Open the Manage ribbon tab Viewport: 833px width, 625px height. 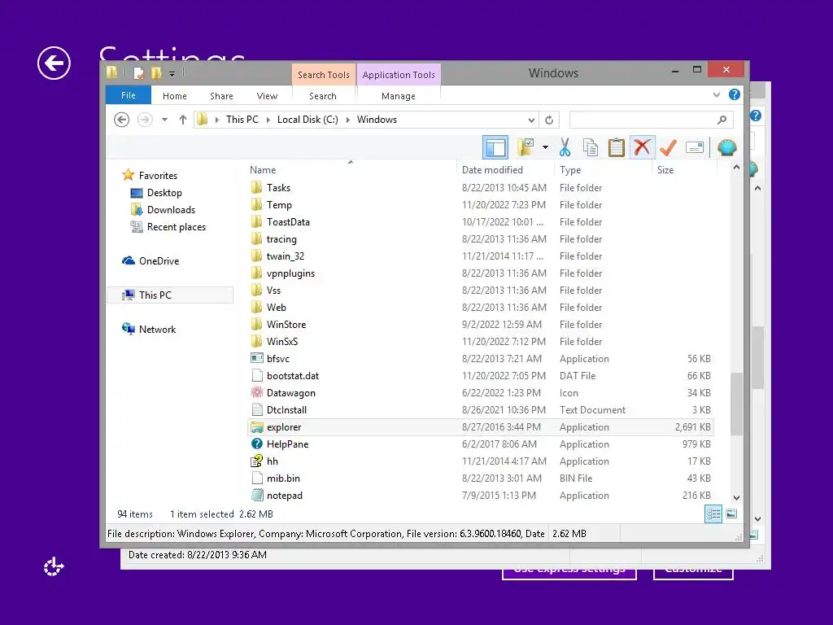coord(399,96)
